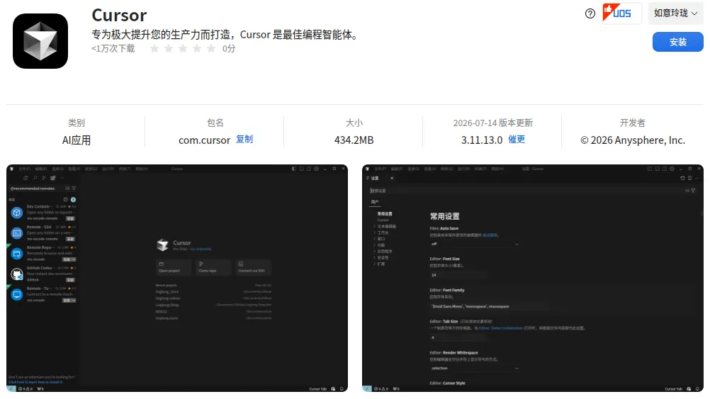Click the 催更 link beside version 3.11.13.0

(x=517, y=140)
